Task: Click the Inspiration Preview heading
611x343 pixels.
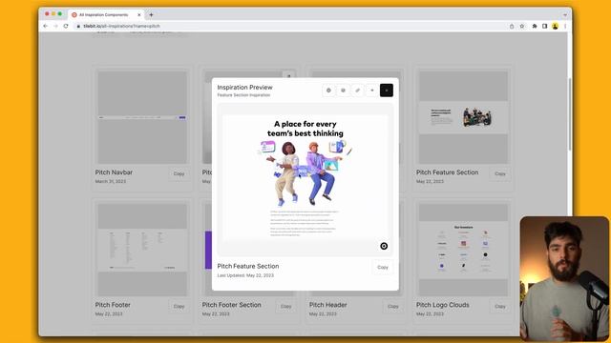Action: point(245,87)
